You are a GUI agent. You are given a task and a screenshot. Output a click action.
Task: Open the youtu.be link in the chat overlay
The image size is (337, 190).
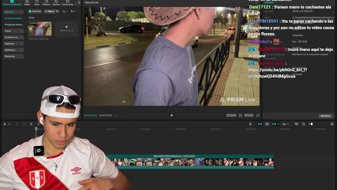coord(277,73)
